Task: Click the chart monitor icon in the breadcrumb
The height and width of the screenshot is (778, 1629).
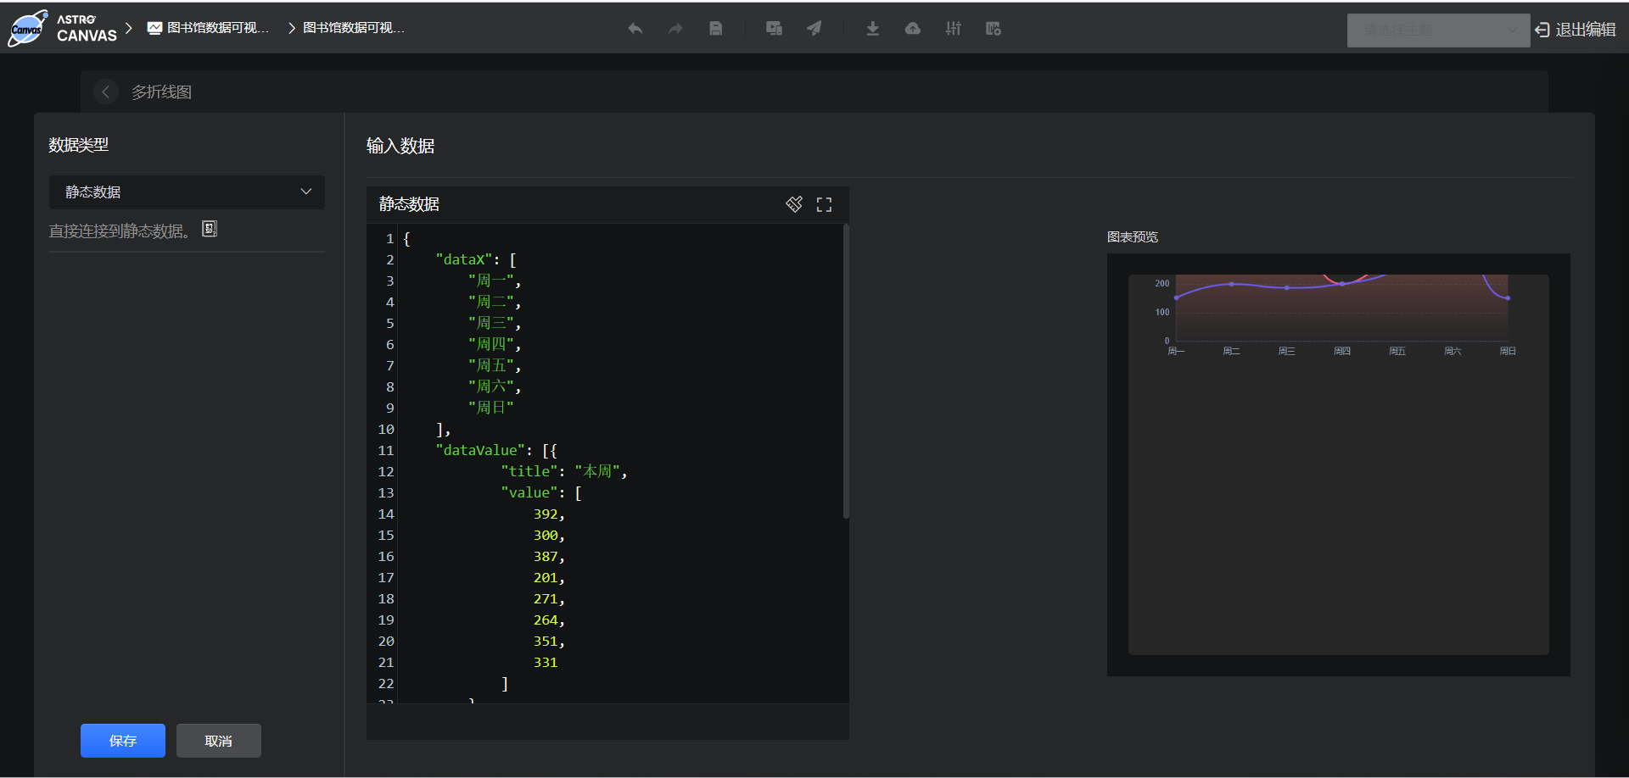Action: coord(154,28)
